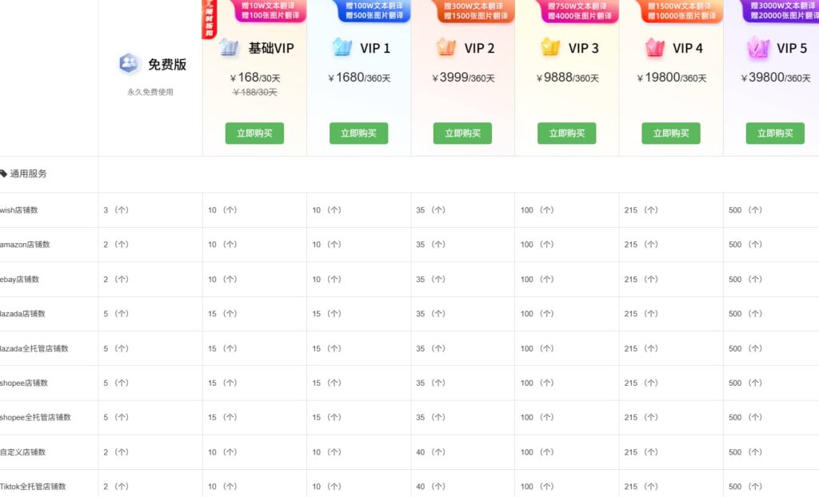Screen dimensions: 819x497
Task: Click the 赠750W文本翻译 banner above VIP 3
Action: [579, 10]
